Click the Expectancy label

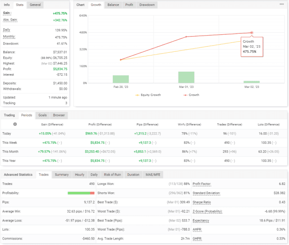tap(201, 220)
